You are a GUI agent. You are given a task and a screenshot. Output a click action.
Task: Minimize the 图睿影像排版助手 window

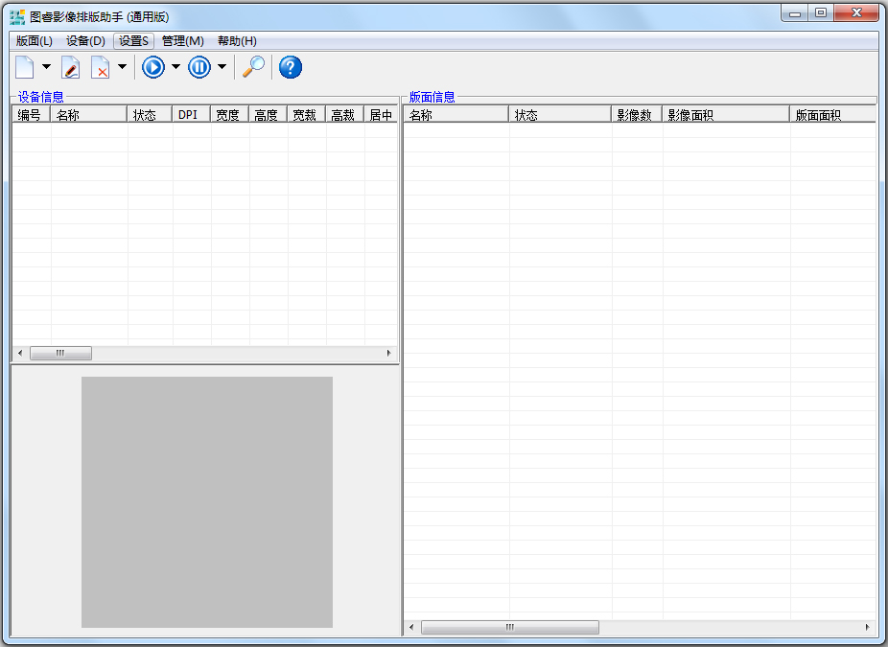(795, 13)
